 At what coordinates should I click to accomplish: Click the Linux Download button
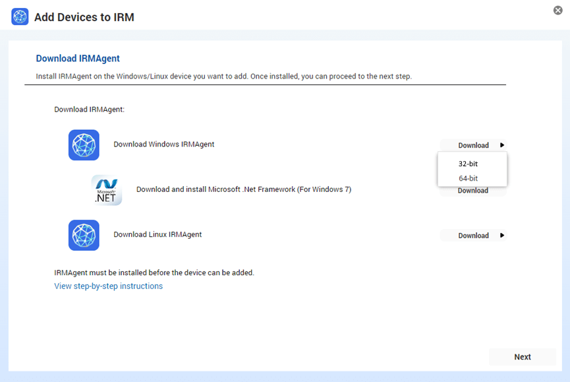472,235
